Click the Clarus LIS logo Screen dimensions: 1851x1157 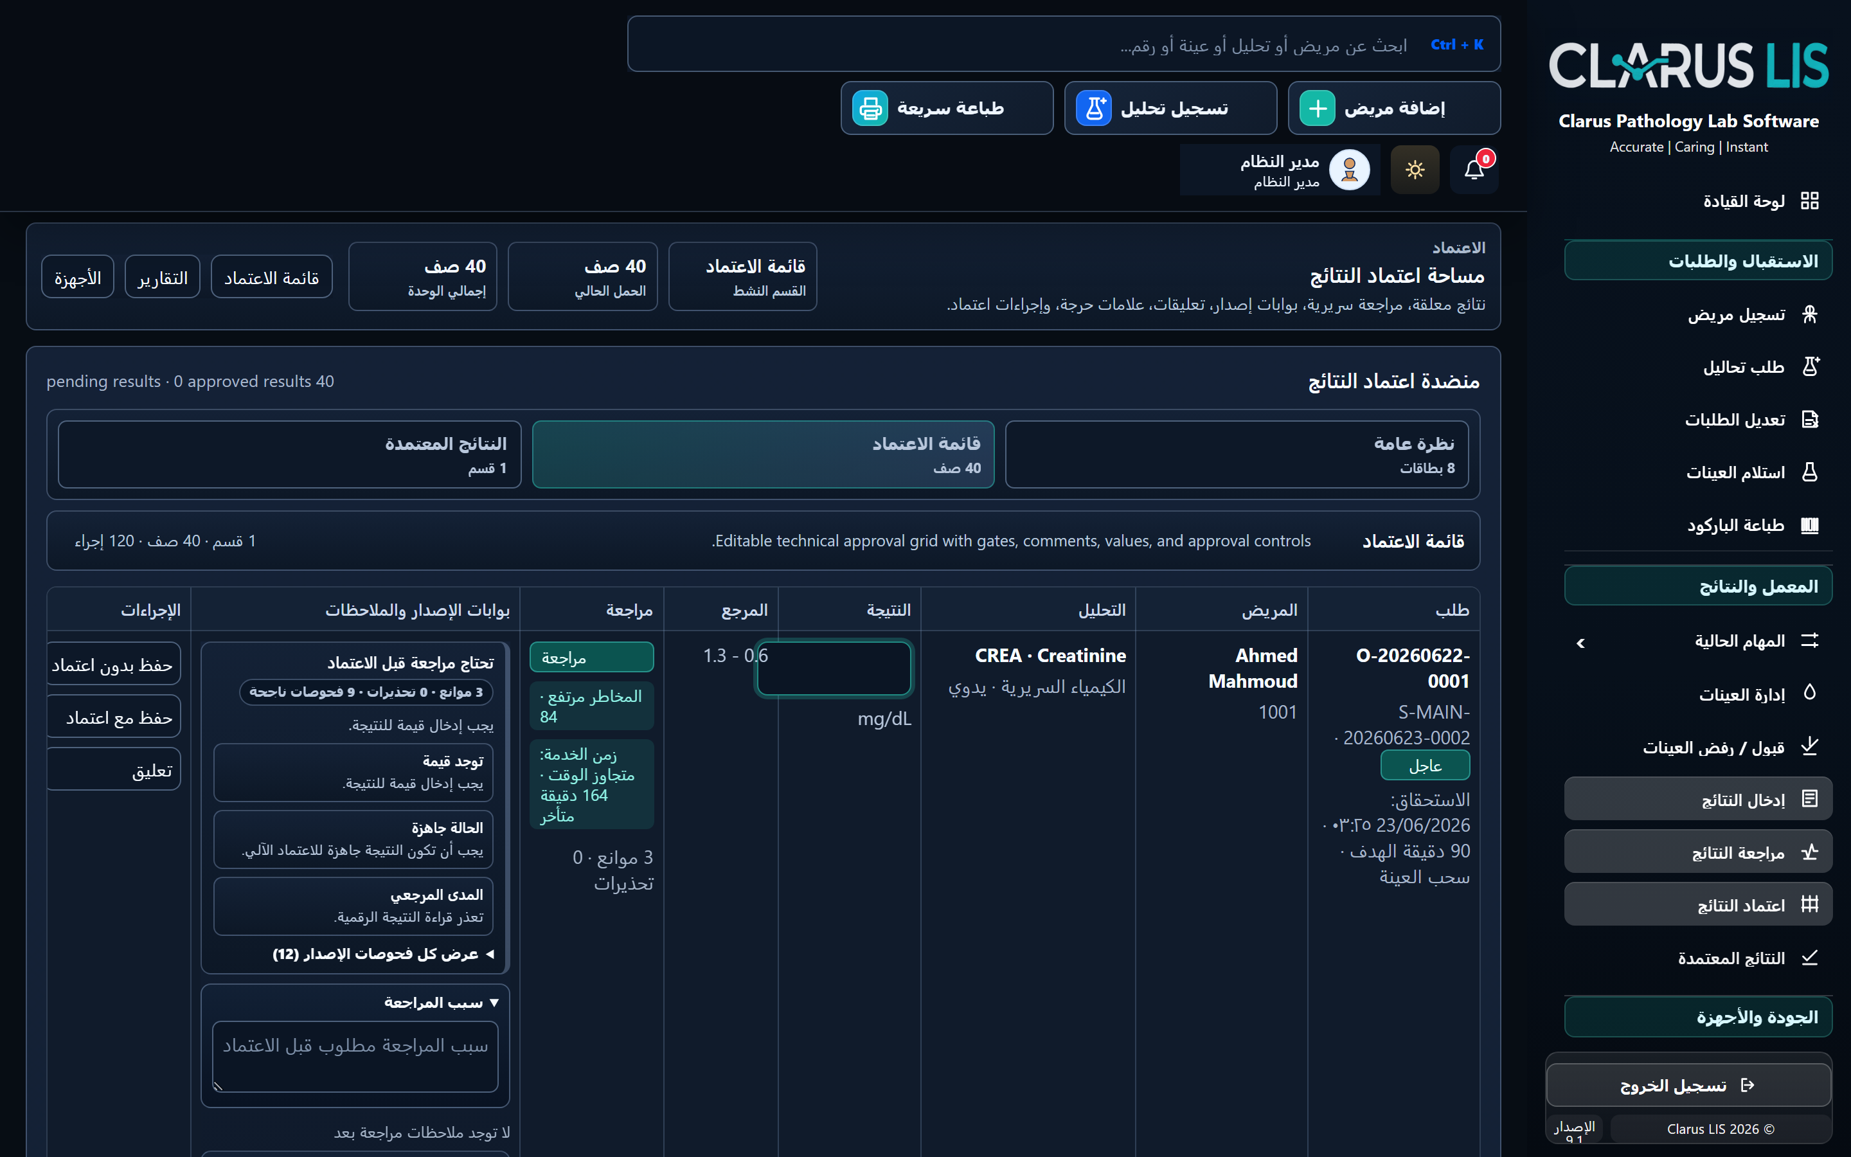(x=1689, y=65)
